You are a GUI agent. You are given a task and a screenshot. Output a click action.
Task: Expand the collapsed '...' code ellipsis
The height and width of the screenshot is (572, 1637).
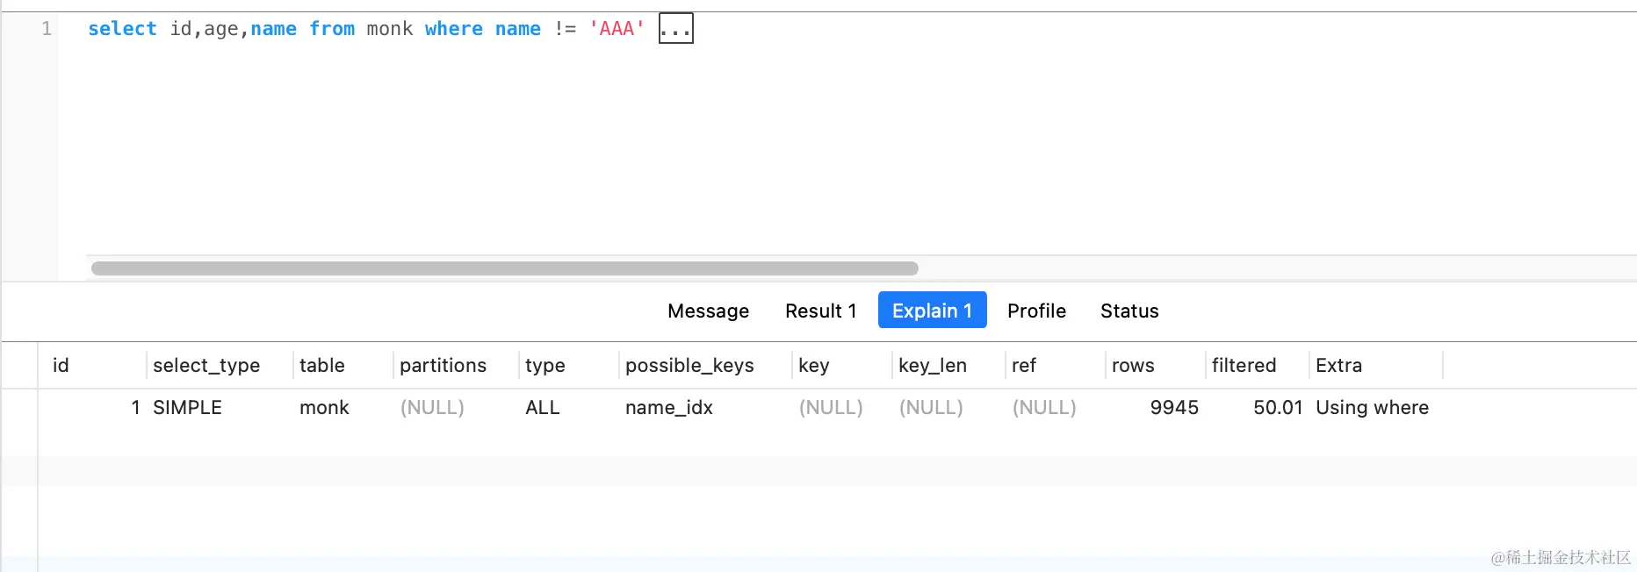pyautogui.click(x=675, y=28)
